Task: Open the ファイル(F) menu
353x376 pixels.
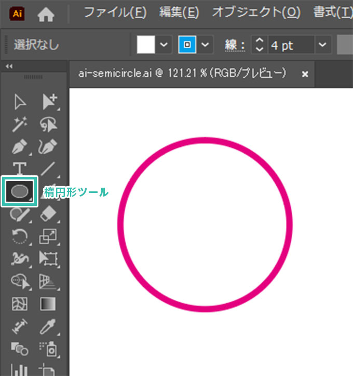Action: point(115,12)
